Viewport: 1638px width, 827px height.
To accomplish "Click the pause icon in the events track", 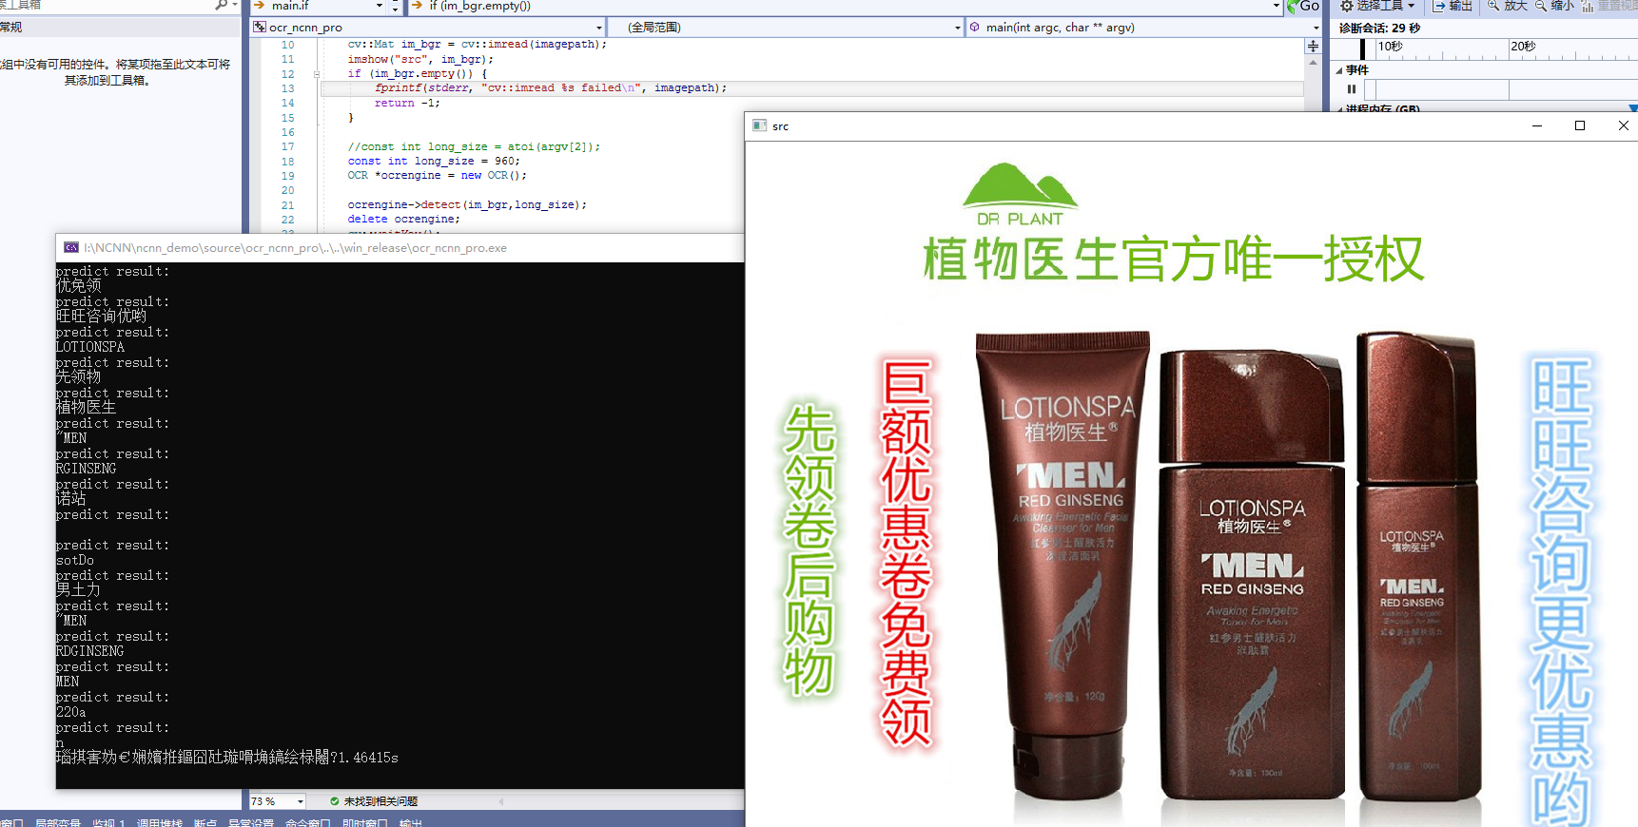I will tap(1352, 89).
